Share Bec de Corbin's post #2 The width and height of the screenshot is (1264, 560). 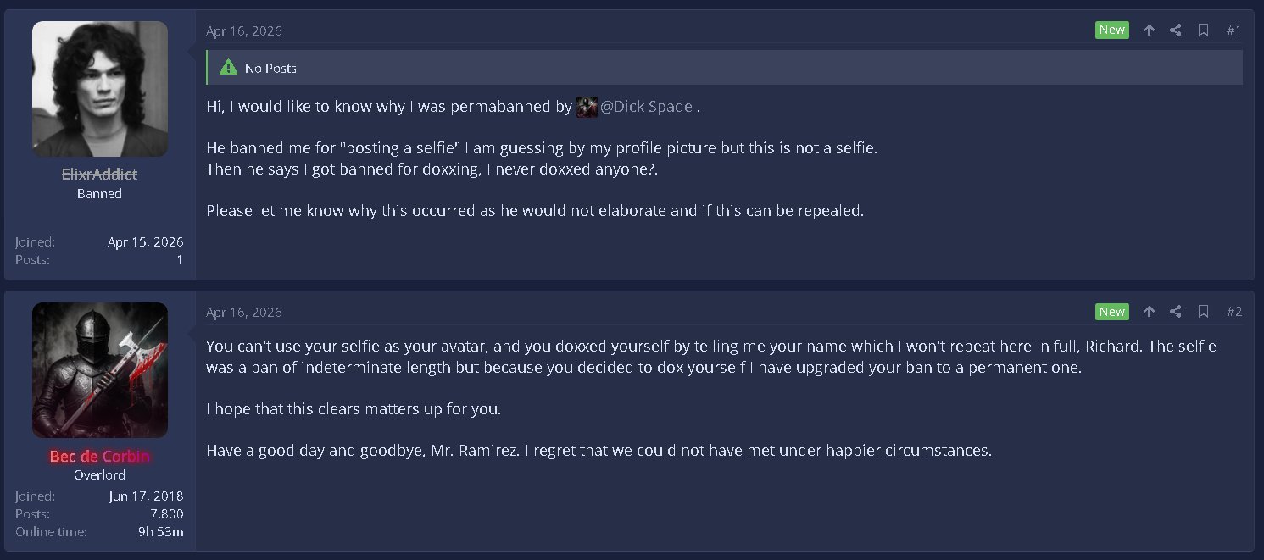1176,312
